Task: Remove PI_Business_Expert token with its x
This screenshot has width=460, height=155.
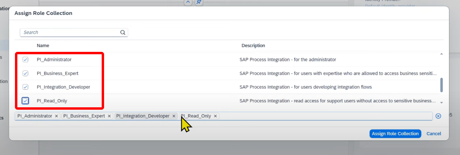Action: 109,116
